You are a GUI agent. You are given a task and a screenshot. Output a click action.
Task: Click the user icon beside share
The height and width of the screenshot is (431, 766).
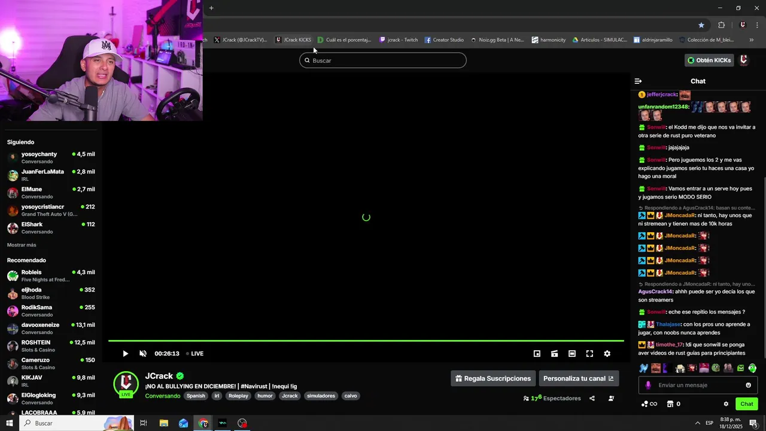pyautogui.click(x=611, y=398)
